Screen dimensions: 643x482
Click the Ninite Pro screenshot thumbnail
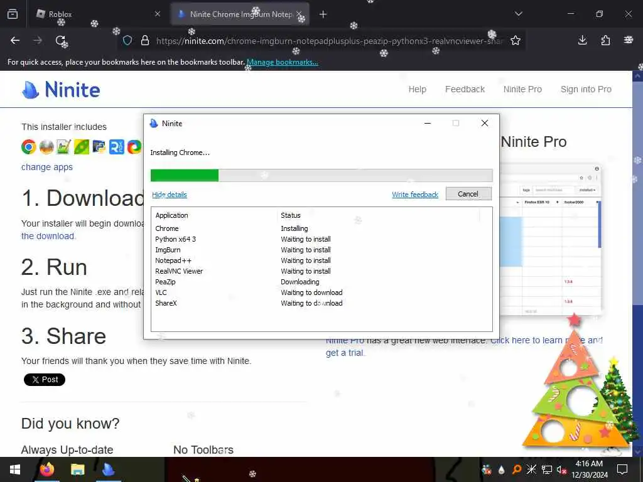[x=551, y=239]
